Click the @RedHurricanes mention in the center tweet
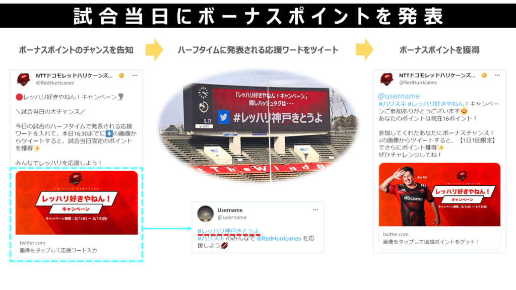516x290 pixels. tap(278, 238)
